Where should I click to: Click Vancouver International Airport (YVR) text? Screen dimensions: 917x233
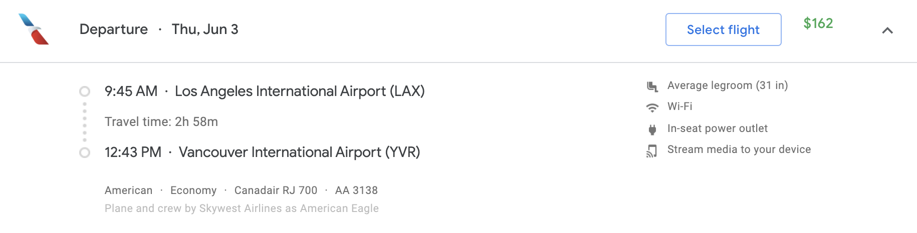coord(299,152)
